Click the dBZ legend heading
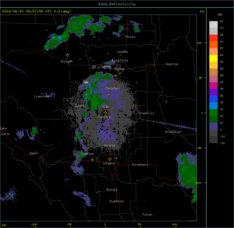The height and width of the screenshot is (228, 234). [220, 14]
